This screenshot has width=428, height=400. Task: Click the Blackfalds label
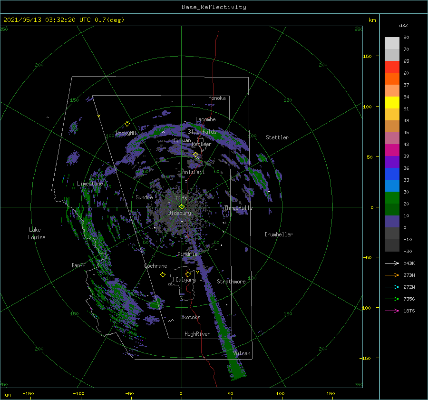pos(202,132)
